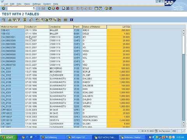This screenshot has height=140, width=187.
Task: Click the Sort Ascending icon
Action: point(10,20)
